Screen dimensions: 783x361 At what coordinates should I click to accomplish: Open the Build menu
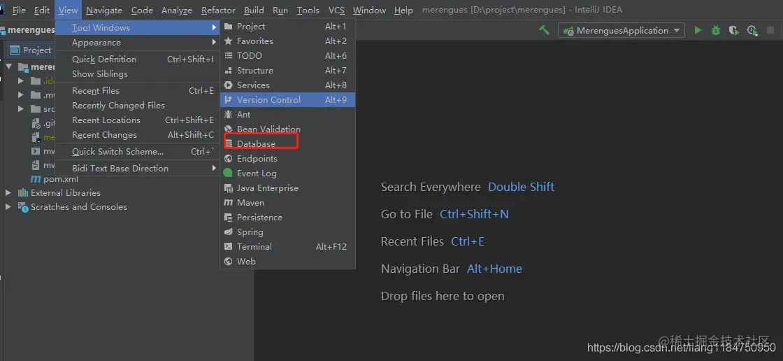click(254, 10)
